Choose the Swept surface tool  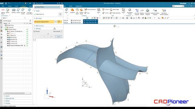click(18, 11)
